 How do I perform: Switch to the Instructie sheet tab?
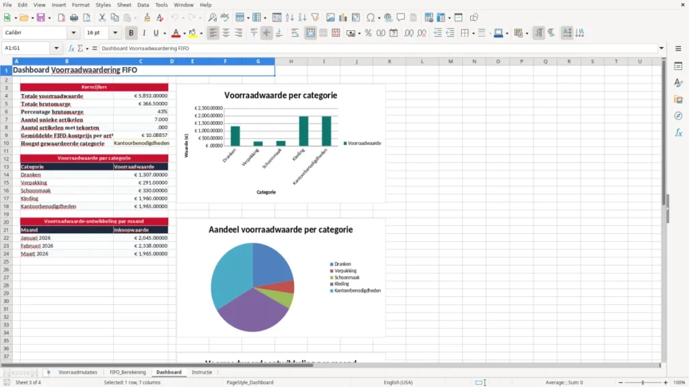point(202,372)
